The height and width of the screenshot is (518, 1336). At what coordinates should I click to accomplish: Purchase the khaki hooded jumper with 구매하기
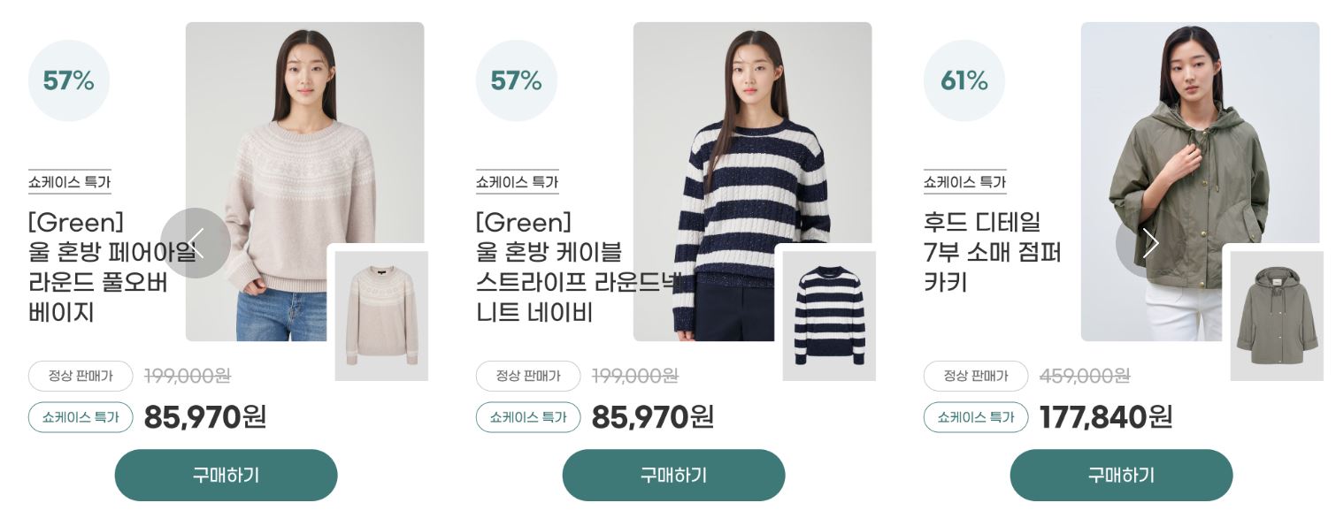pyautogui.click(x=1121, y=476)
